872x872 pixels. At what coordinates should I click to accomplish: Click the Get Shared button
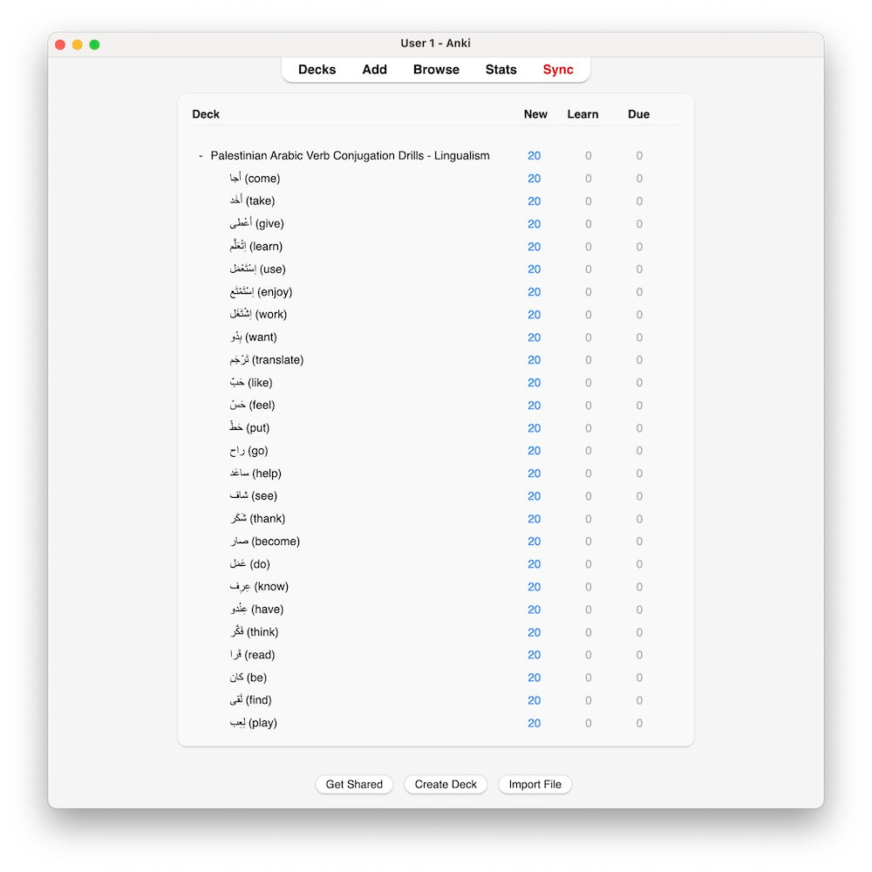point(354,784)
